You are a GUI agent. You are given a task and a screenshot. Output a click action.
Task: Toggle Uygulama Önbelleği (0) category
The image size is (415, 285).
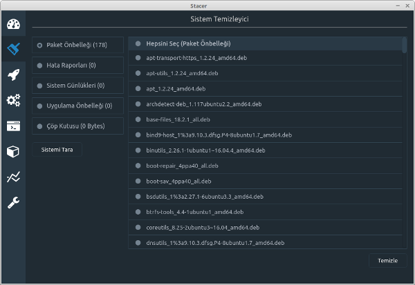point(77,106)
